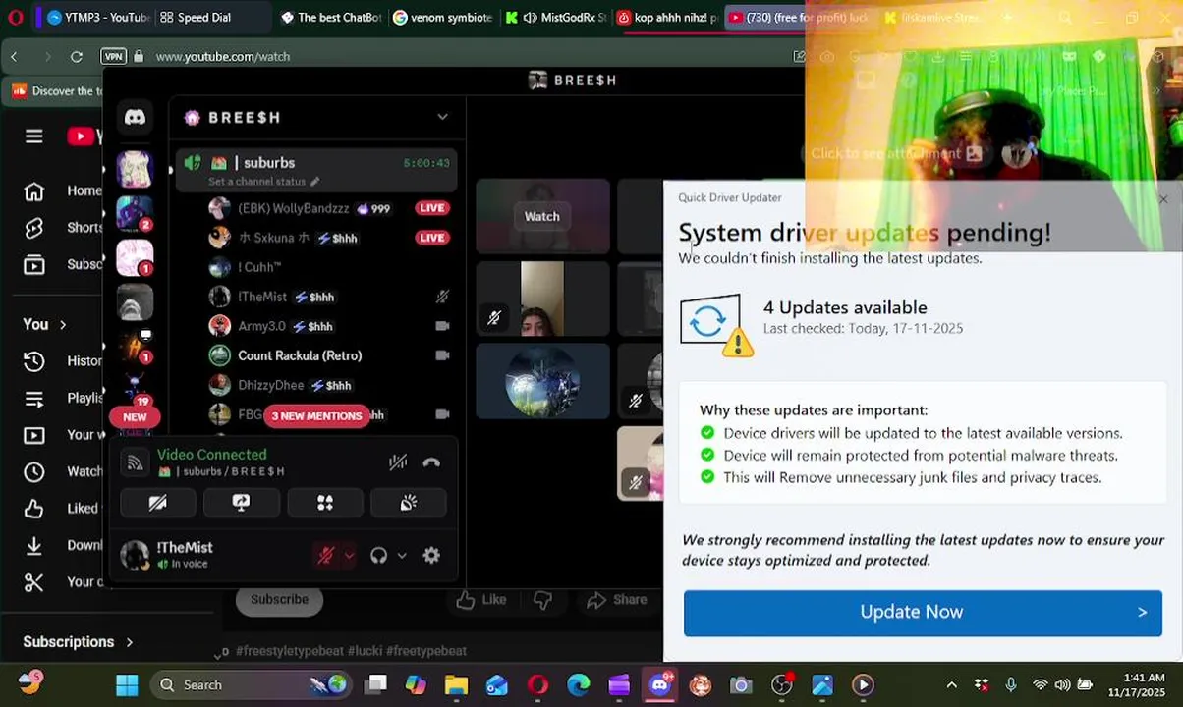Viewport: 1183px width, 707px height.
Task: Show hidden system tray icons
Action: tap(951, 684)
